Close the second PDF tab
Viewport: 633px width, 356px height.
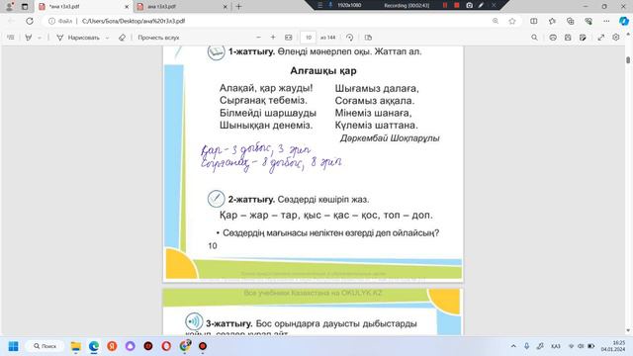click(225, 7)
